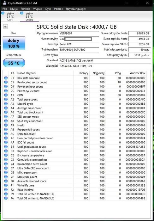Click status icon for Unaligned access count
The width and height of the screenshot is (154, 221).
coord(6,147)
